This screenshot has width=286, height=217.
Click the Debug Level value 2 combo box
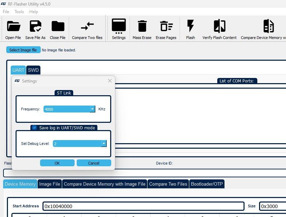pos(79,144)
